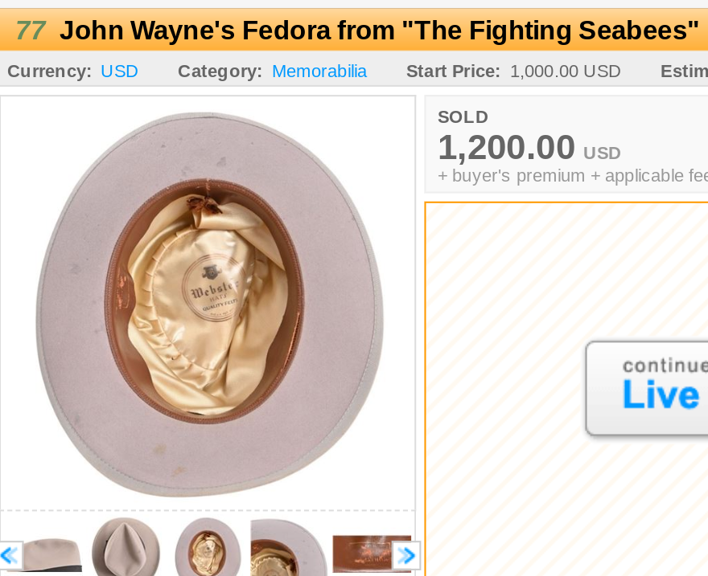Select the fedora side view thumbnail
Screen dimensions: 708x576
point(52,555)
